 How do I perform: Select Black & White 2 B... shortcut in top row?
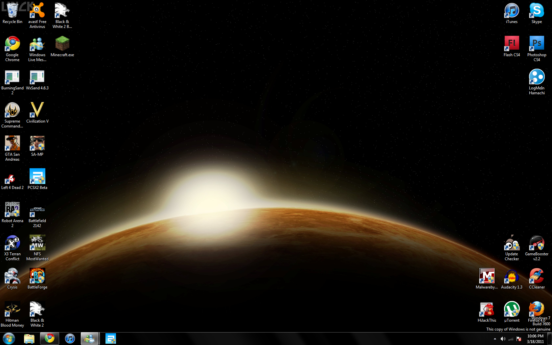click(62, 15)
